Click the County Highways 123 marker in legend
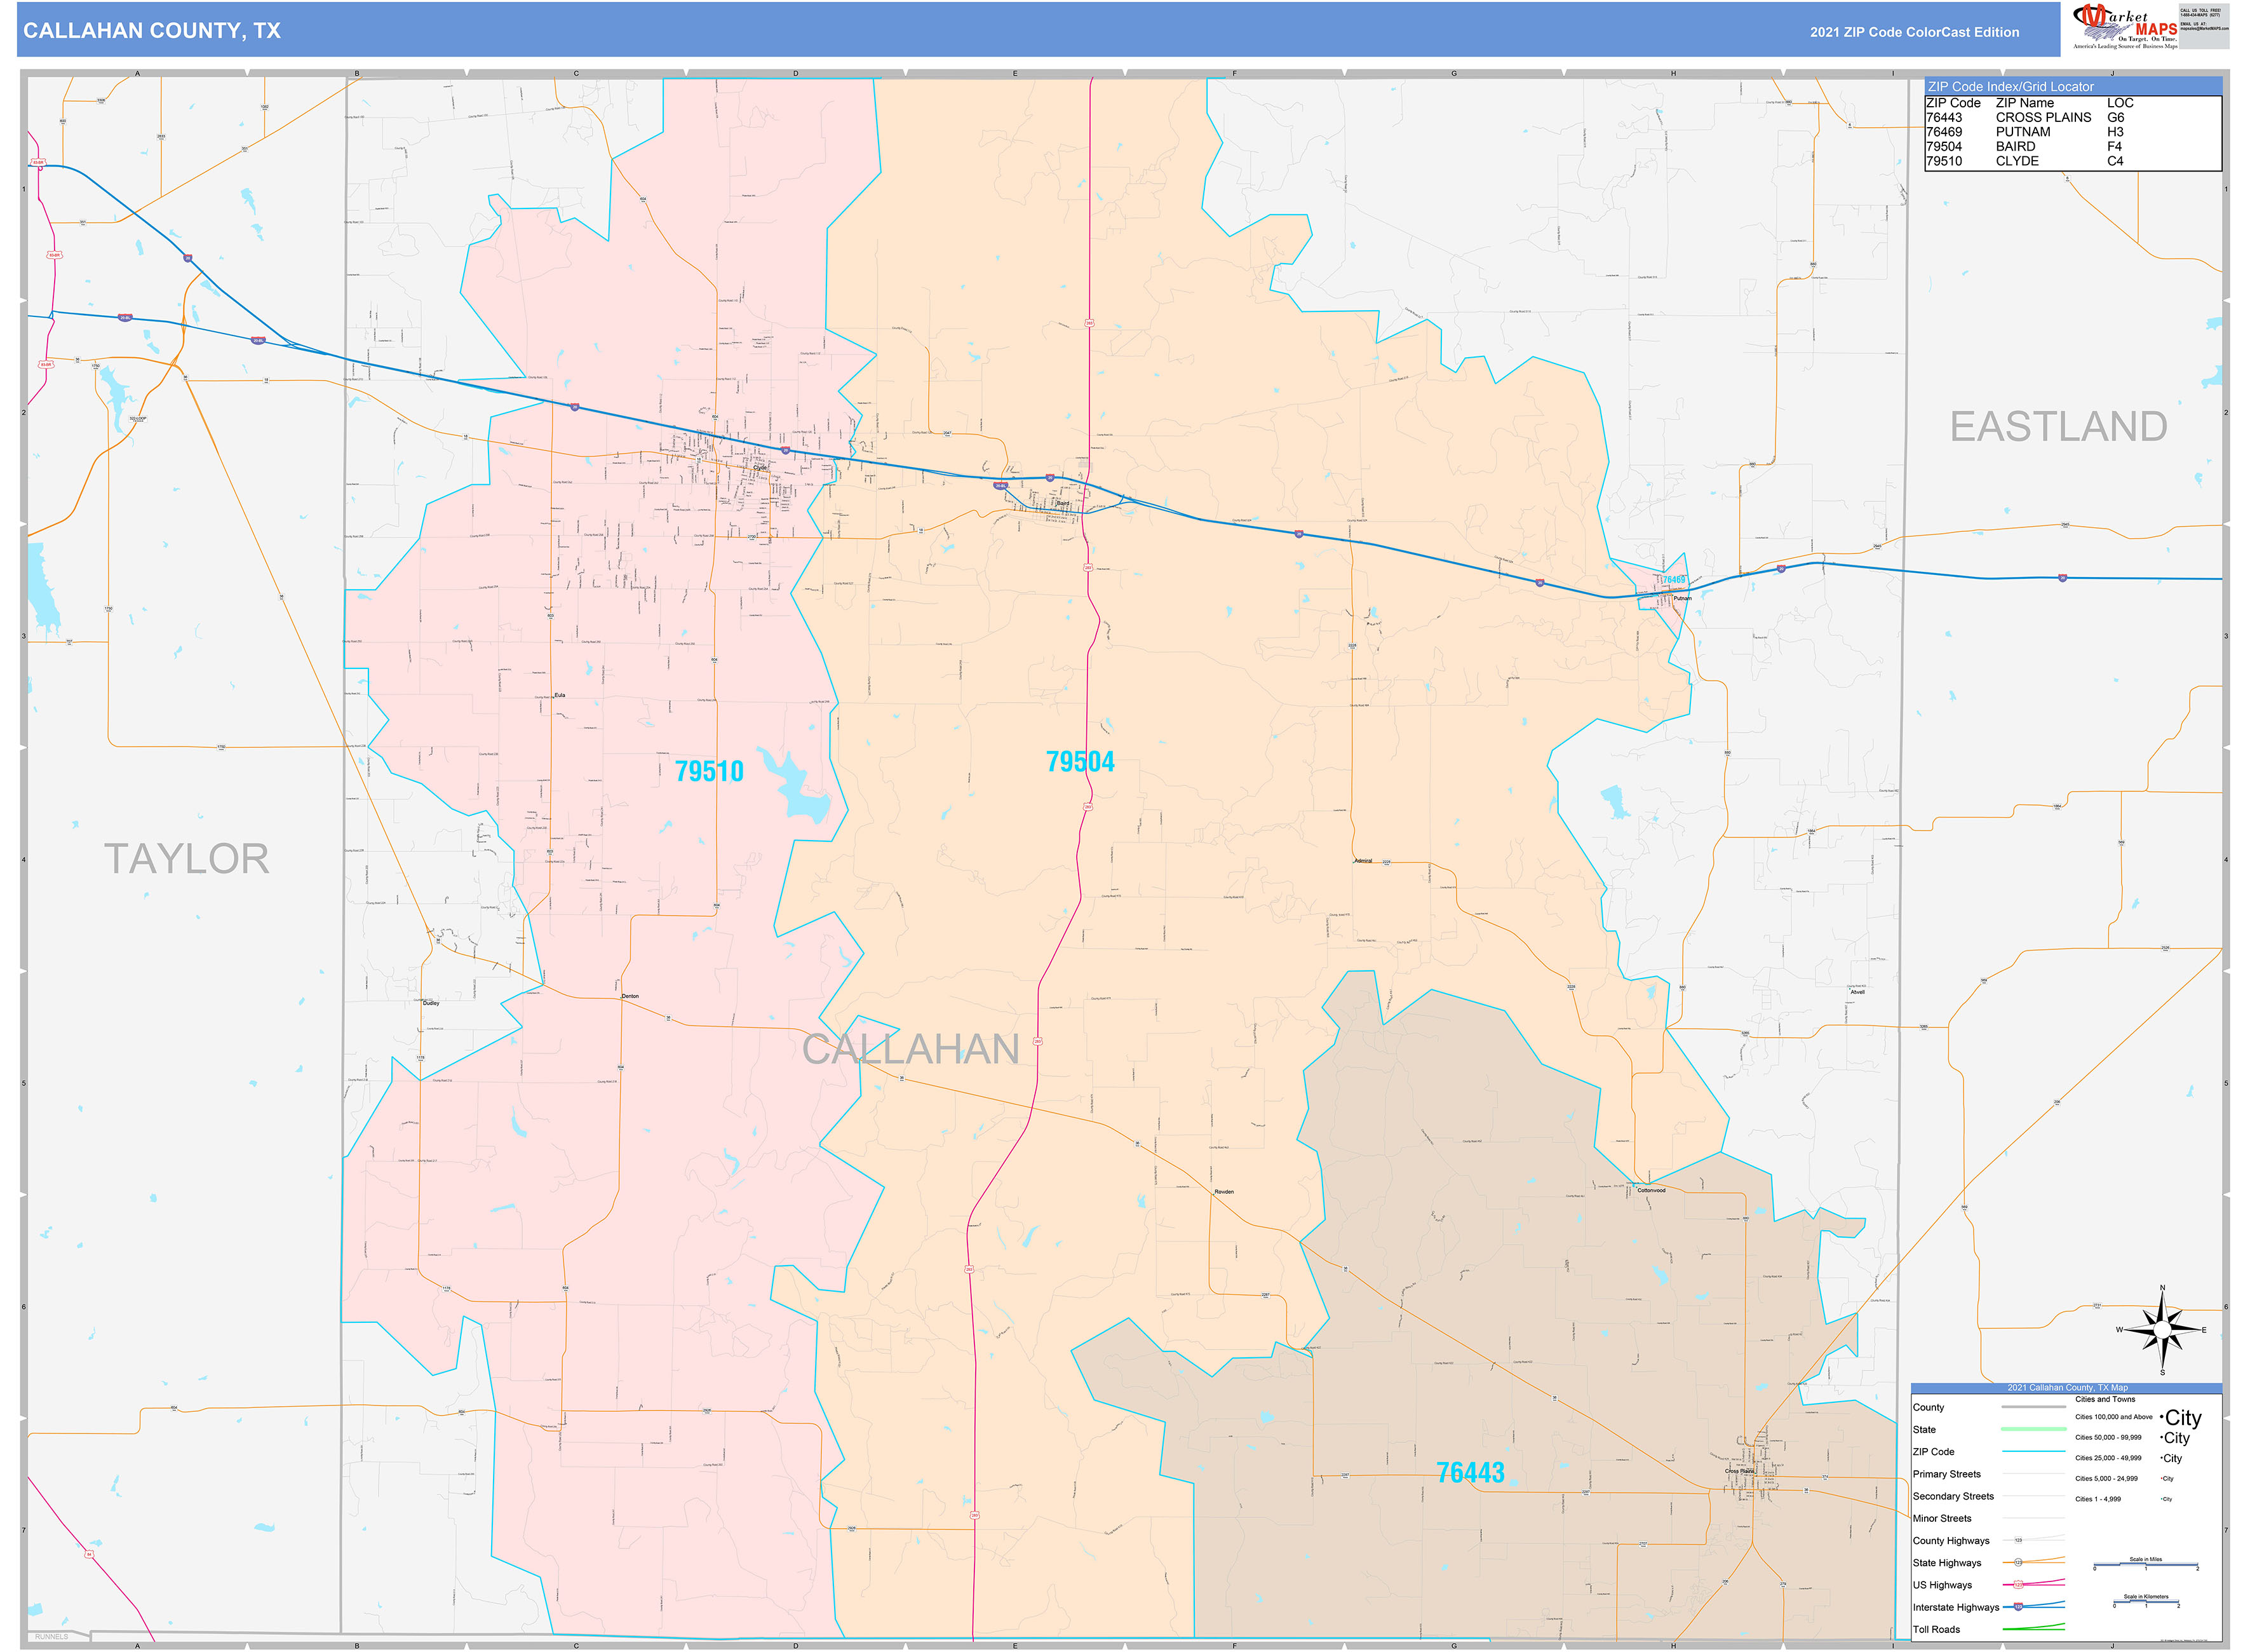The image size is (2243, 1652). click(2018, 1541)
